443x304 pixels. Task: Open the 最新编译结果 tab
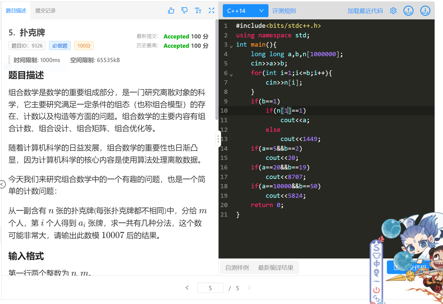click(x=276, y=267)
